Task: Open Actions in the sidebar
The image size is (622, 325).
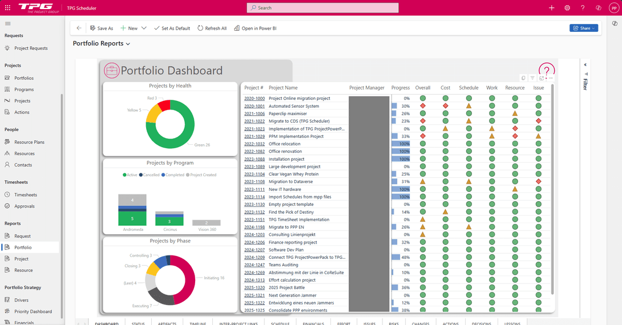Action: [x=22, y=112]
